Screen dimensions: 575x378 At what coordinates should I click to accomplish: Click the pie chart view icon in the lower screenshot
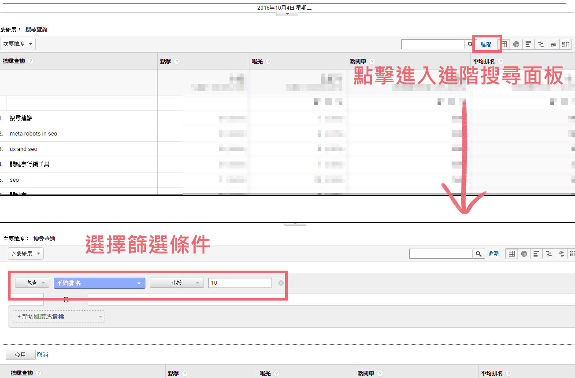tap(524, 253)
